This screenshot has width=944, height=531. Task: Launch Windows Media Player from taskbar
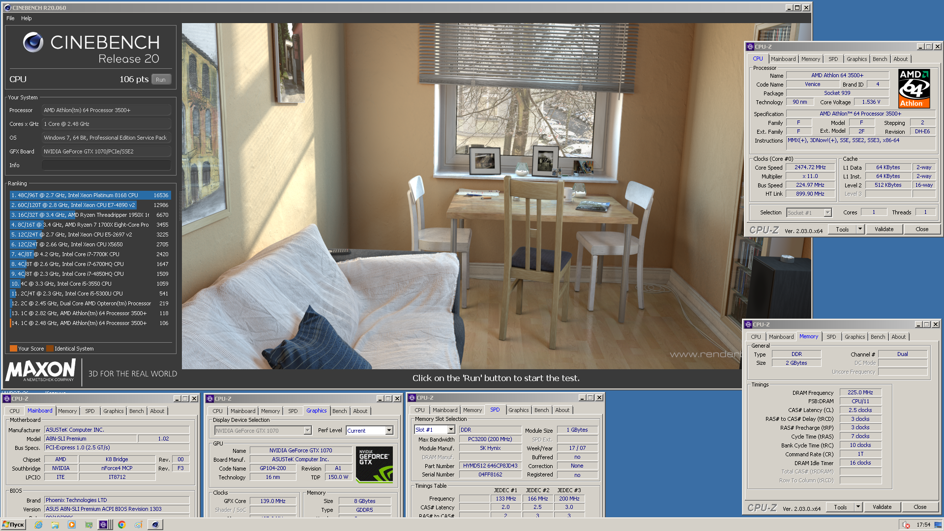pos(72,525)
